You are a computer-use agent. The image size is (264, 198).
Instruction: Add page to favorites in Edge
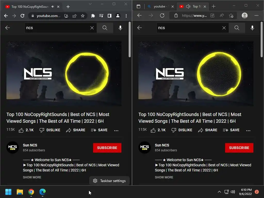(x=231, y=16)
